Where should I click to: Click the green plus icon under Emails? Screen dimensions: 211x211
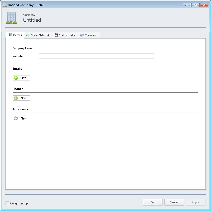point(16,78)
